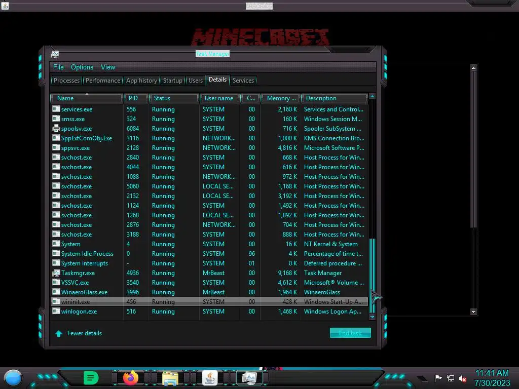This screenshot has width=519, height=389.
Task: Open the Options menu
Action: 82,67
